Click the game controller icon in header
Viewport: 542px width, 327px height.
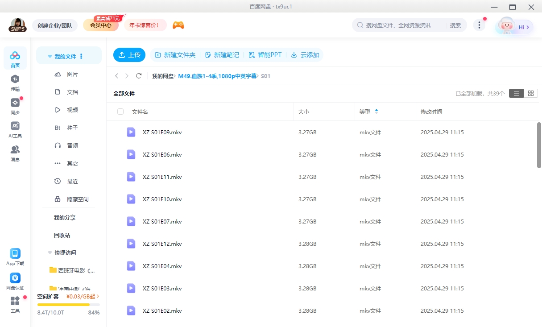pyautogui.click(x=178, y=25)
